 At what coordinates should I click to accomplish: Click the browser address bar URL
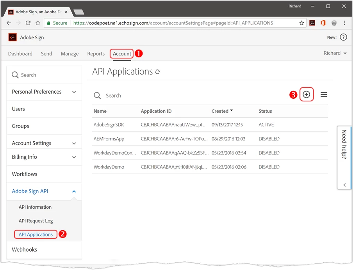[173, 23]
